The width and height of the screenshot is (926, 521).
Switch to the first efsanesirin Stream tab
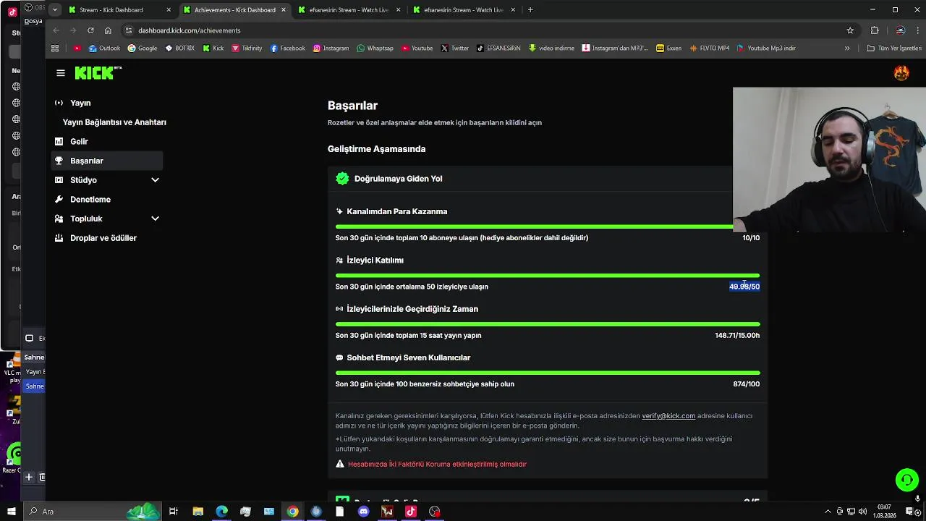(349, 10)
